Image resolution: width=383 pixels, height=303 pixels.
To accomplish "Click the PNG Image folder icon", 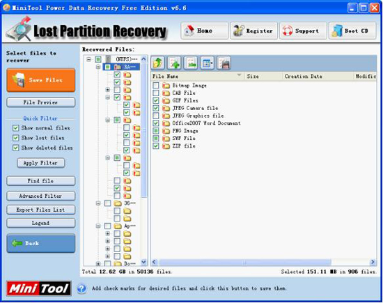I will tap(166, 131).
